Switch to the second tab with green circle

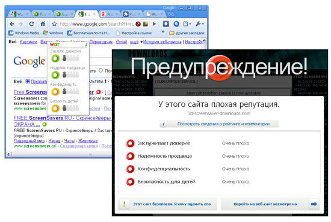click(x=42, y=14)
